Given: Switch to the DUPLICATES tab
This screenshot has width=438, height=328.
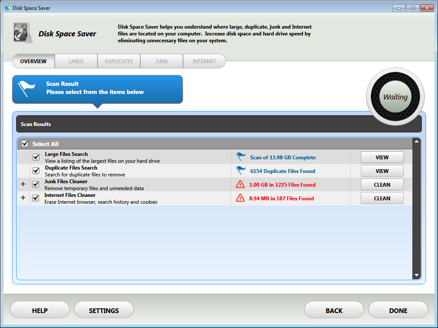Looking at the screenshot, I should click(x=119, y=61).
